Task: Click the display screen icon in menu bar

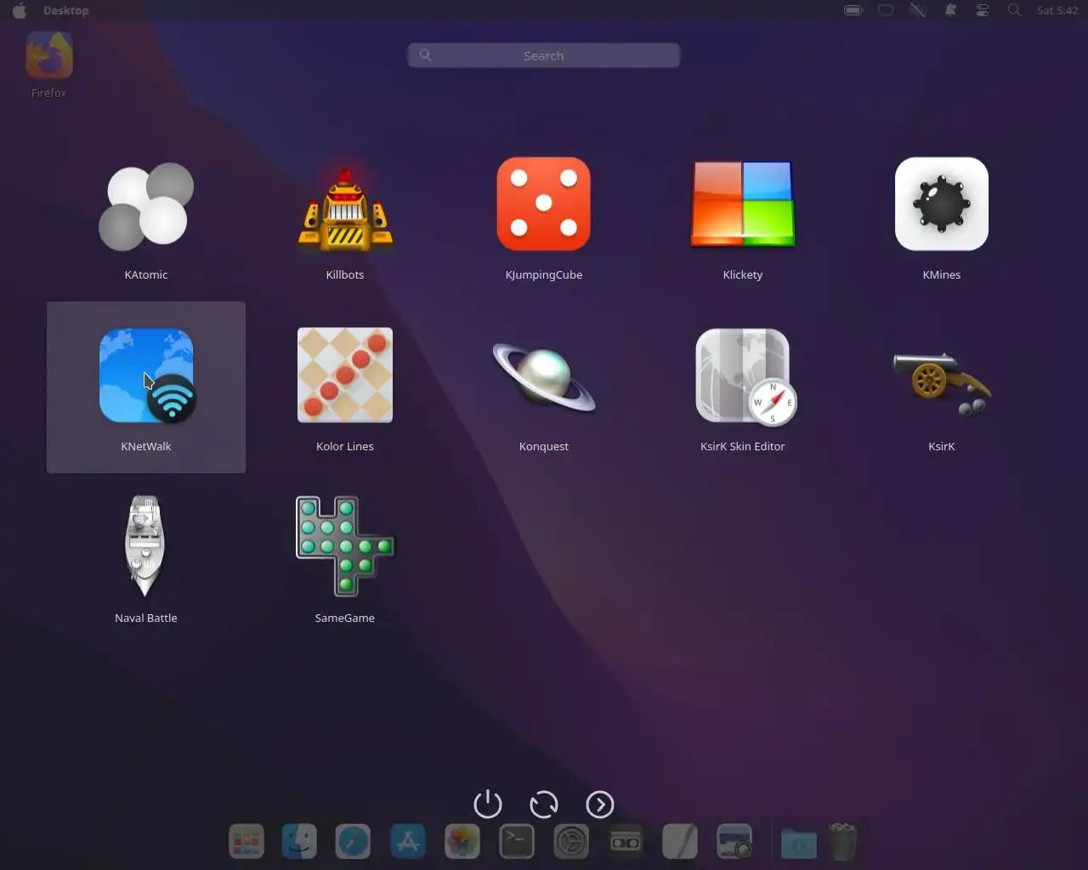Action: coord(886,10)
